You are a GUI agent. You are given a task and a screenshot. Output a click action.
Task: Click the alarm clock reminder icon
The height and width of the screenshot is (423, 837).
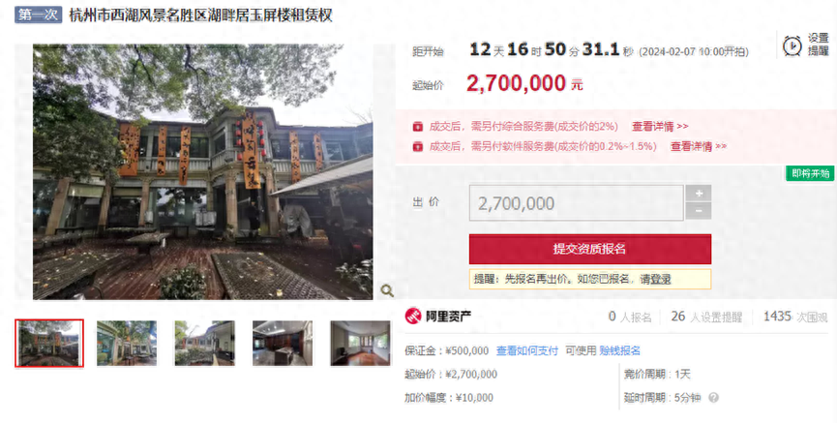point(792,45)
